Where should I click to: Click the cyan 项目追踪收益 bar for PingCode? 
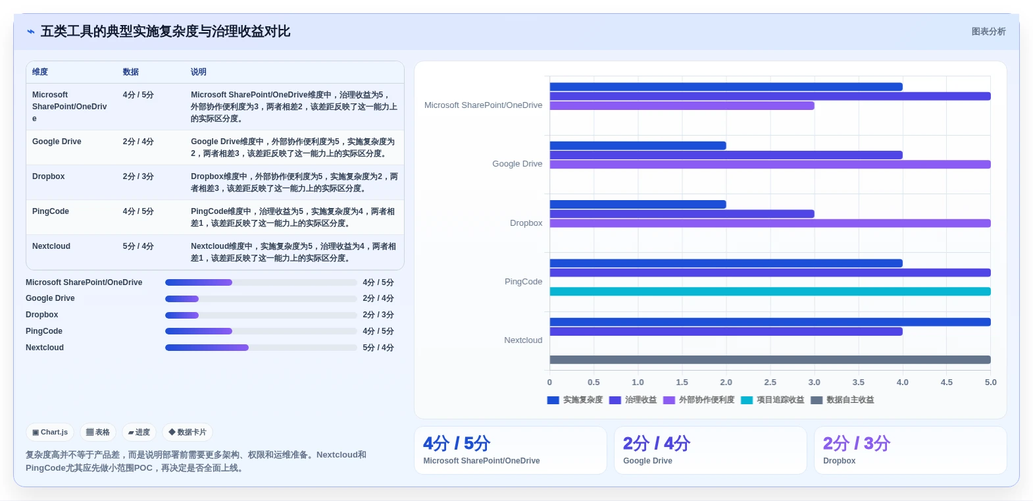point(770,292)
